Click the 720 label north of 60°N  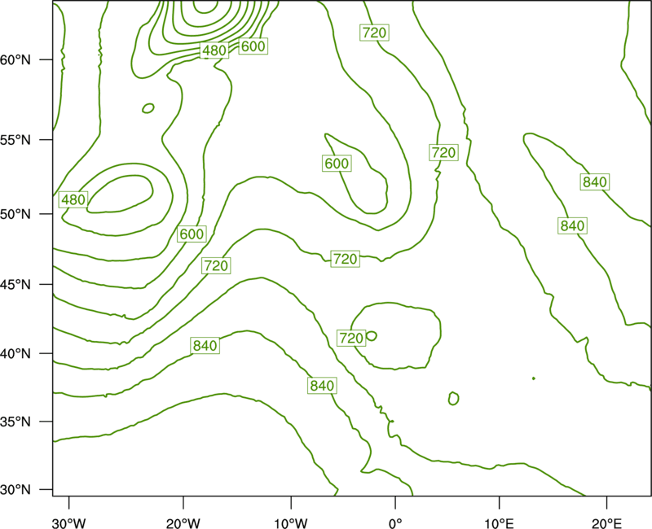pos(375,33)
